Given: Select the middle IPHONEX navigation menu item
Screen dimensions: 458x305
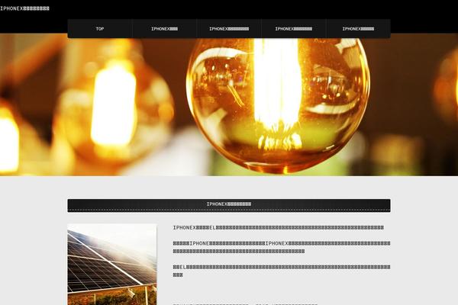Looking at the screenshot, I should coord(229,29).
